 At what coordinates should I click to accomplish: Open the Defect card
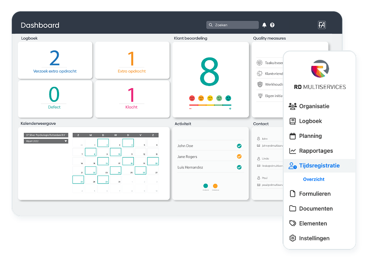tap(55, 99)
